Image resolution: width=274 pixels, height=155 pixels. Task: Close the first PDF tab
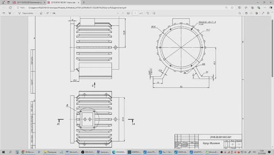[44, 3]
